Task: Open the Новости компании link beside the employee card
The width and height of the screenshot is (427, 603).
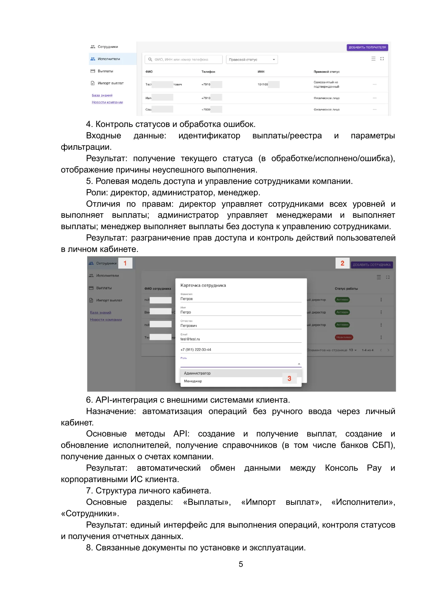Action: pyautogui.click(x=106, y=320)
